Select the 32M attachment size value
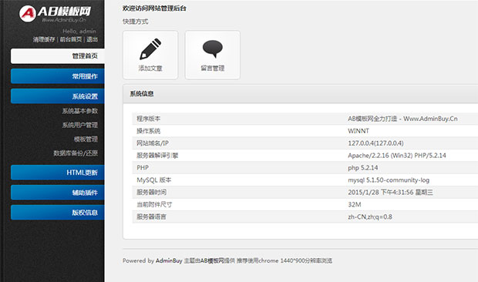Viewport: 478px width, 282px height. 354,205
